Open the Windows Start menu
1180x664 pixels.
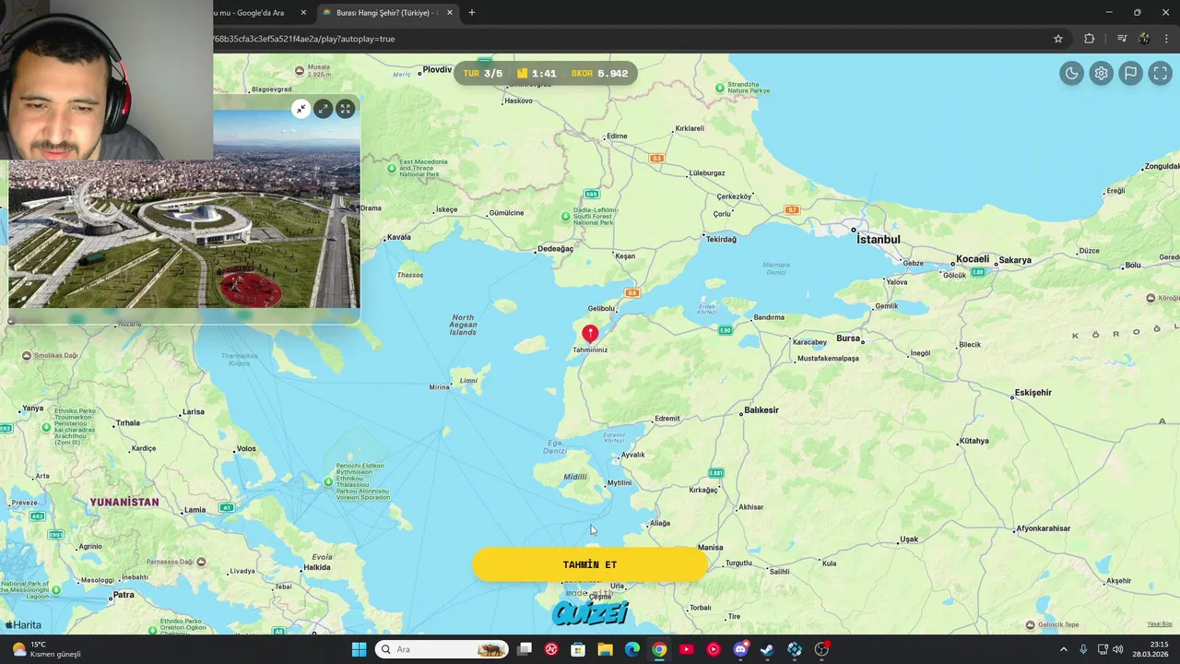359,649
